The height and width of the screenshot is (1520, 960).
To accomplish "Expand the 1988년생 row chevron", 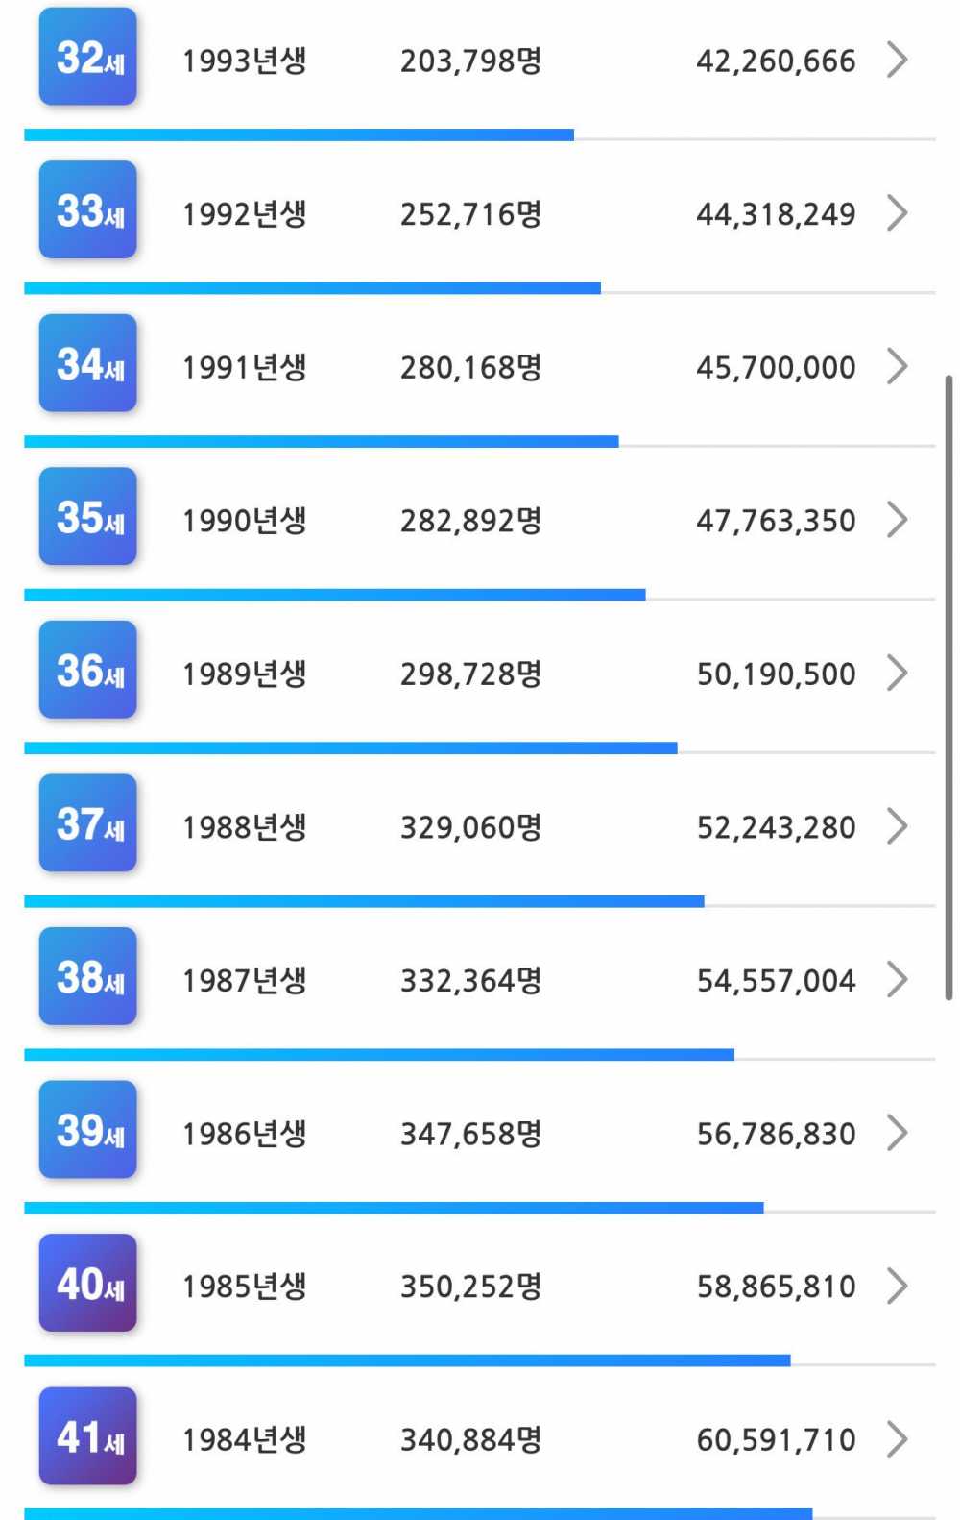I will (x=897, y=826).
